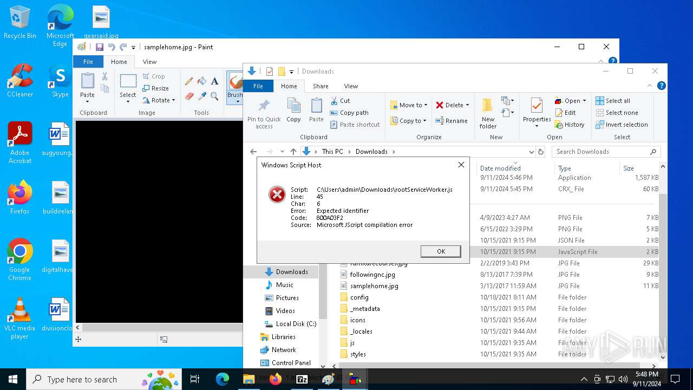Open the Skype desktop shortcut
Viewport: 693px width, 390px height.
click(60, 81)
